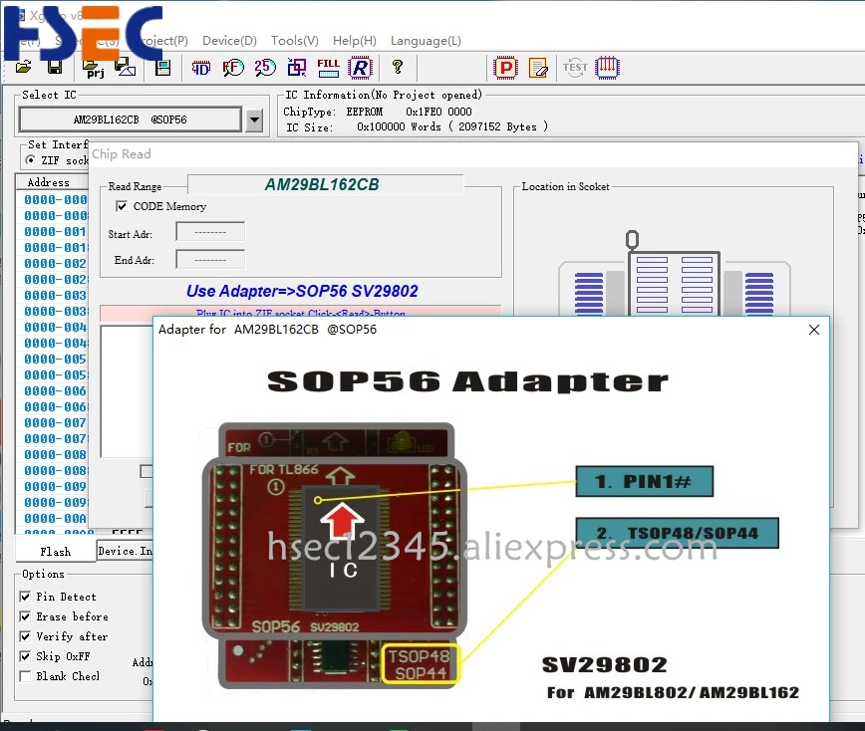Toggle the Skip 0xFF checkbox

point(25,656)
